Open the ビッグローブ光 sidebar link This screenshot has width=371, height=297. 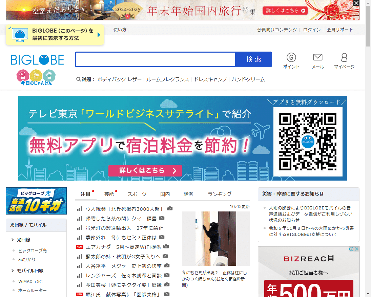click(33, 250)
